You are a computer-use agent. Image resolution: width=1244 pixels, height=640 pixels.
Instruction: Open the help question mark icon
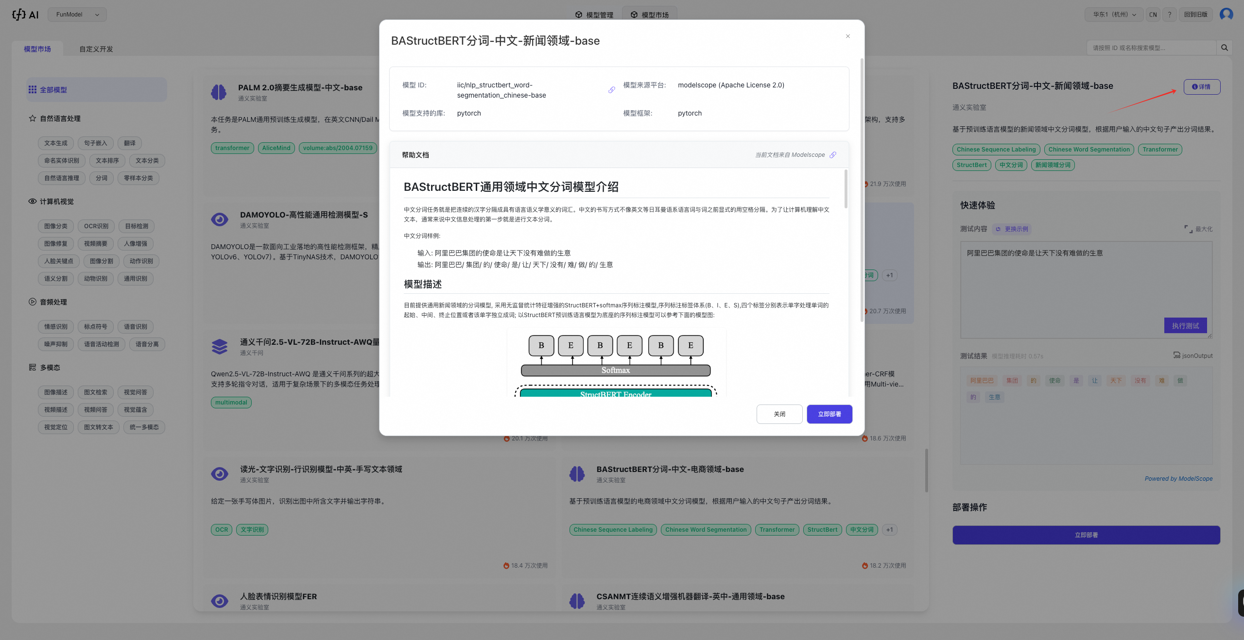click(x=1170, y=15)
